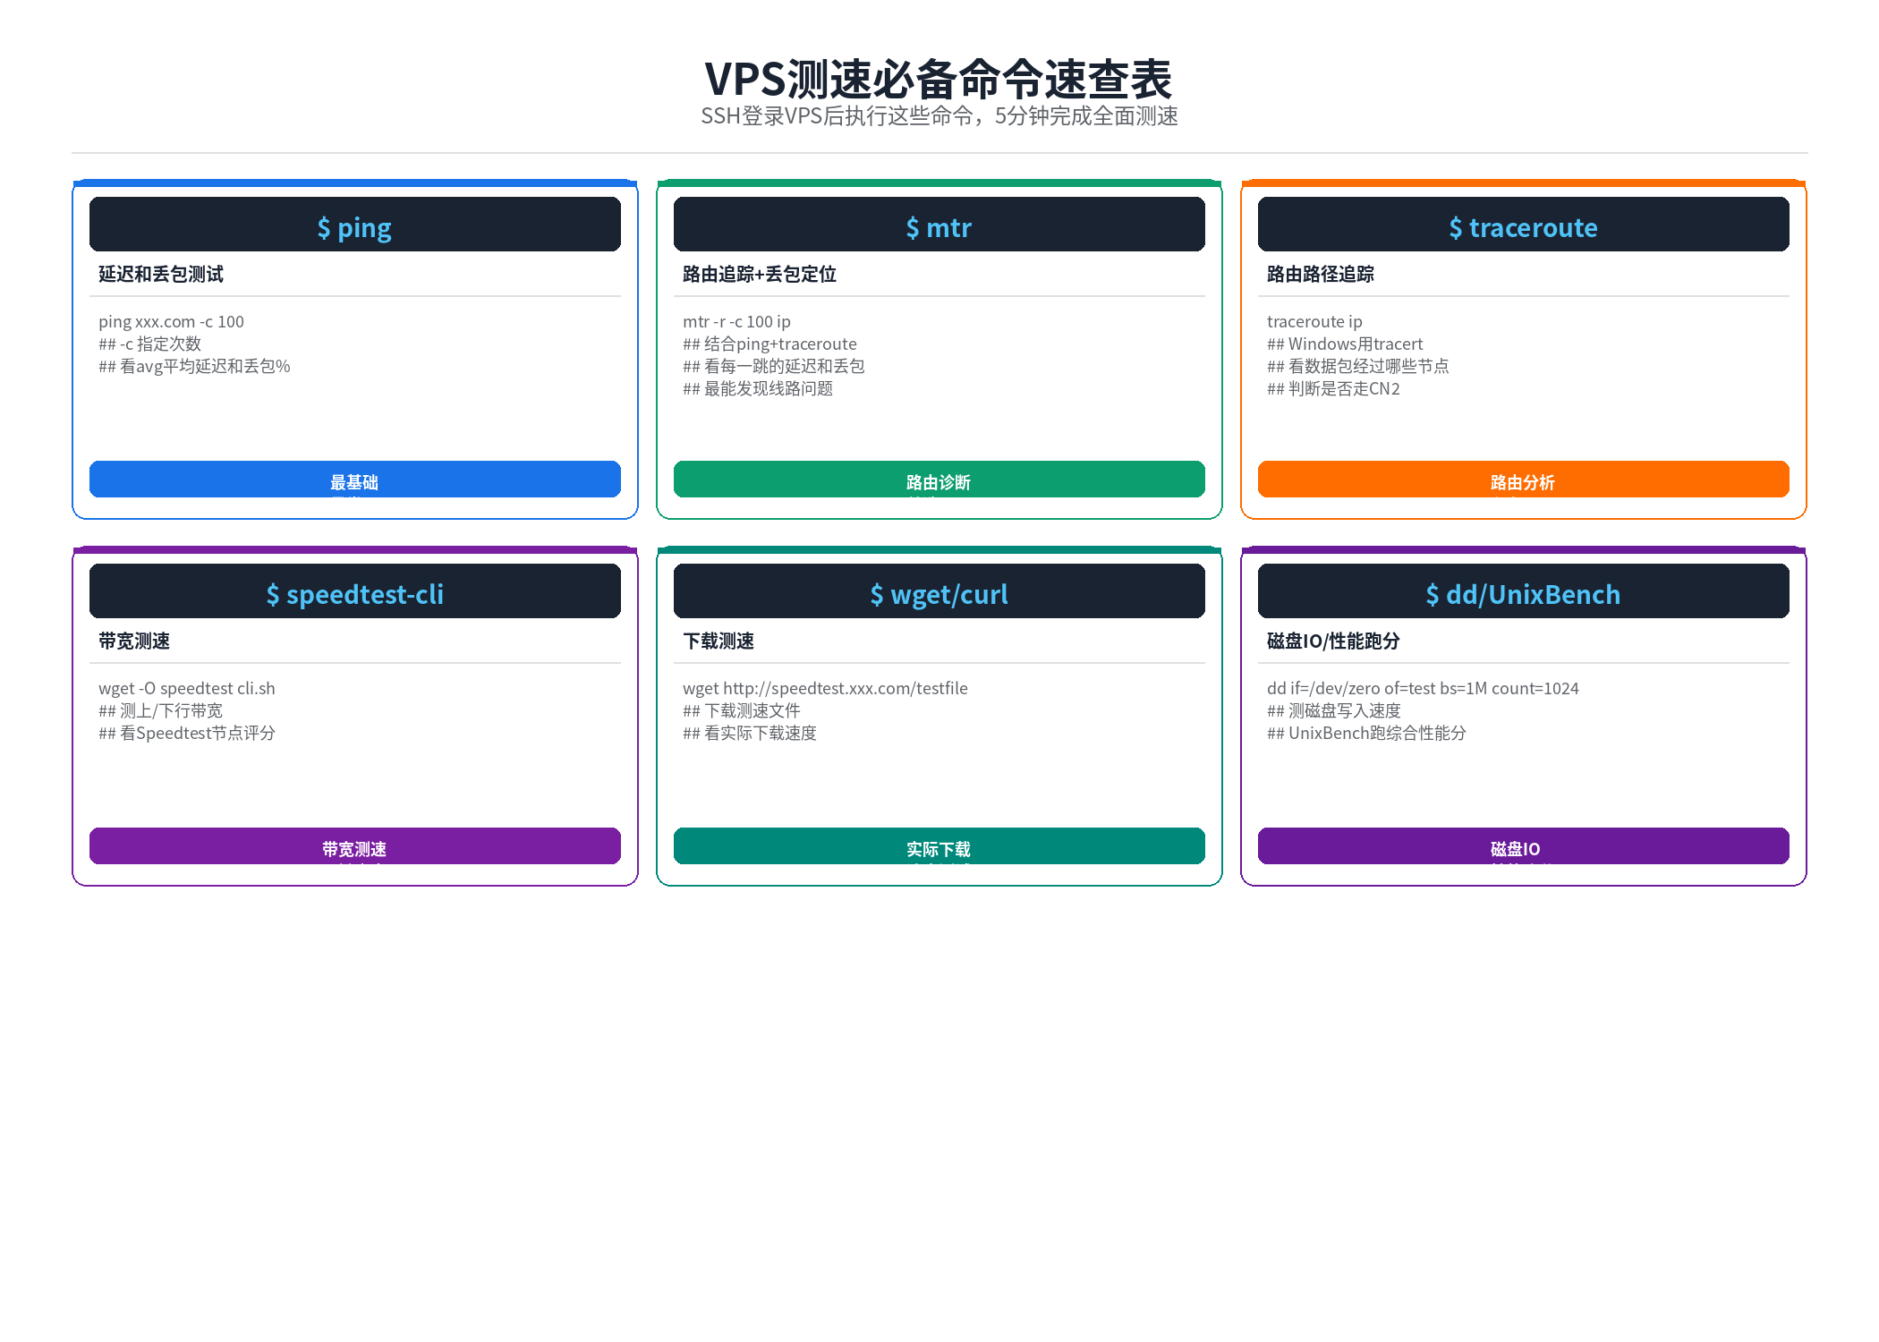1879x1342 pixels.
Task: Click the line '## UnixBench跑综合性能分'
Action: pos(1366,734)
